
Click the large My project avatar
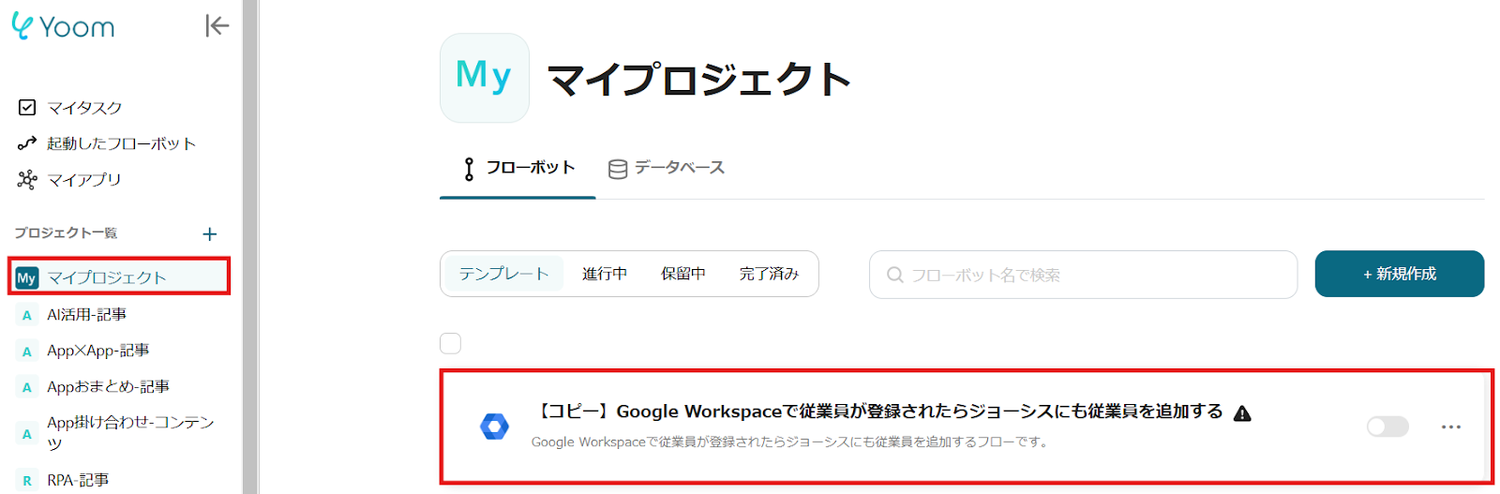point(484,78)
